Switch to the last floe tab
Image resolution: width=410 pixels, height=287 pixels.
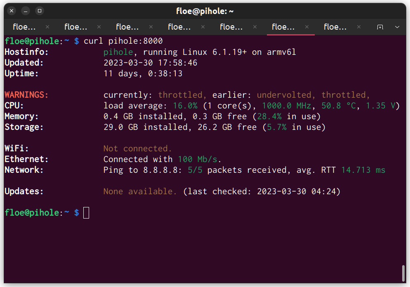335,27
